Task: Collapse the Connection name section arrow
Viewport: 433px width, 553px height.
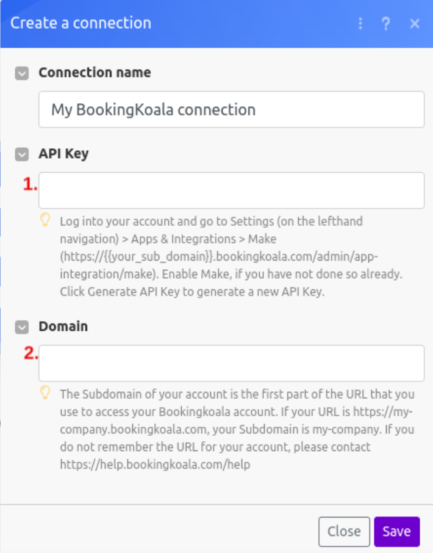Action: coord(22,73)
